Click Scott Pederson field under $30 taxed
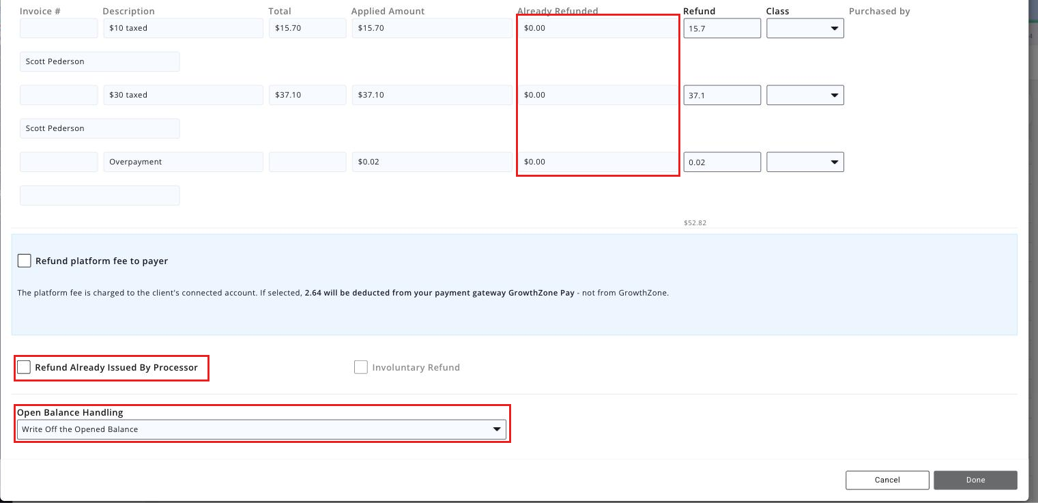 pyautogui.click(x=100, y=128)
